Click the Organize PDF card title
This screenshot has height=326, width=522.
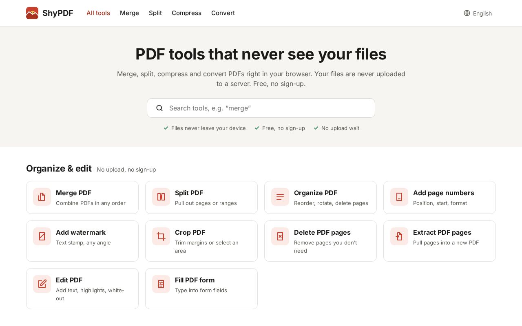click(x=316, y=193)
